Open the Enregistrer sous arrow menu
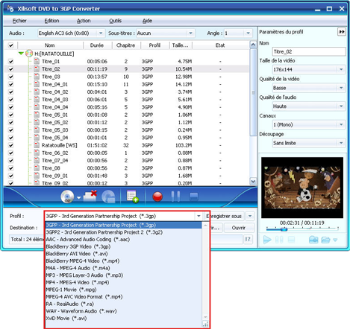Image resolution: width=350 pixels, height=329 pixels. point(250,216)
